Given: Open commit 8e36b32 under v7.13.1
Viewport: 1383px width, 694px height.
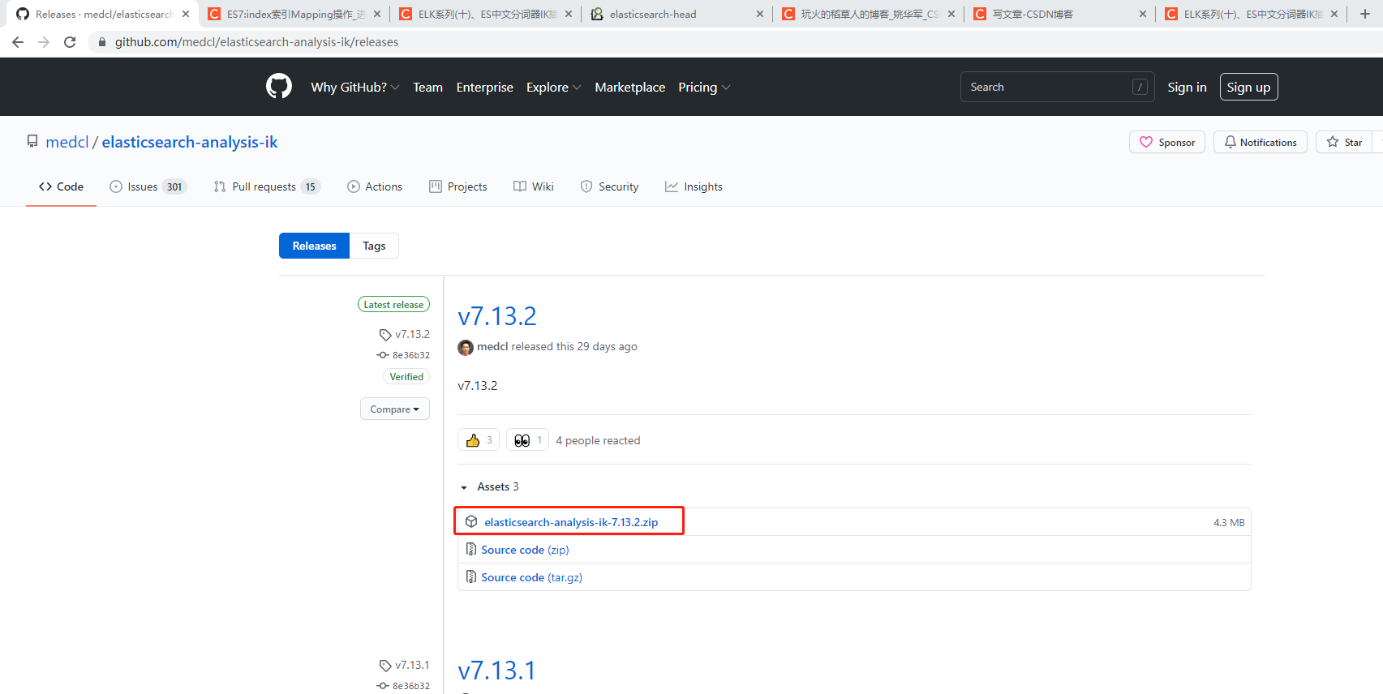Looking at the screenshot, I should (x=404, y=686).
